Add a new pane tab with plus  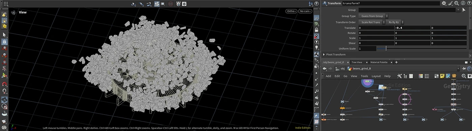(396, 62)
